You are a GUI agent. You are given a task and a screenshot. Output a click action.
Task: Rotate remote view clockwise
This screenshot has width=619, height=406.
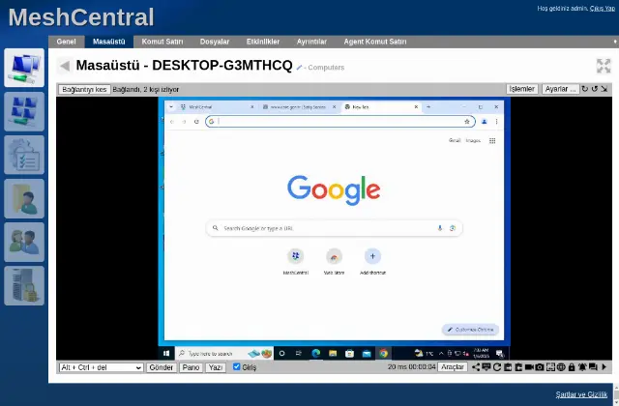pos(584,89)
